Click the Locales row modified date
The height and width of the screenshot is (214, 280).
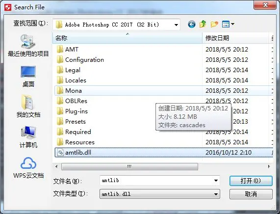227,80
